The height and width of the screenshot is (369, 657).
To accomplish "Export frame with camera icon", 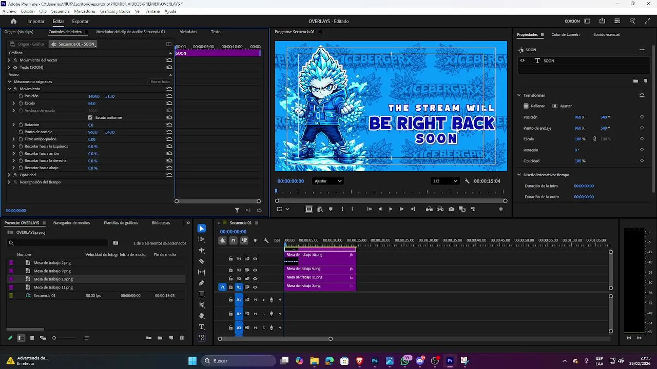I will coord(451,209).
